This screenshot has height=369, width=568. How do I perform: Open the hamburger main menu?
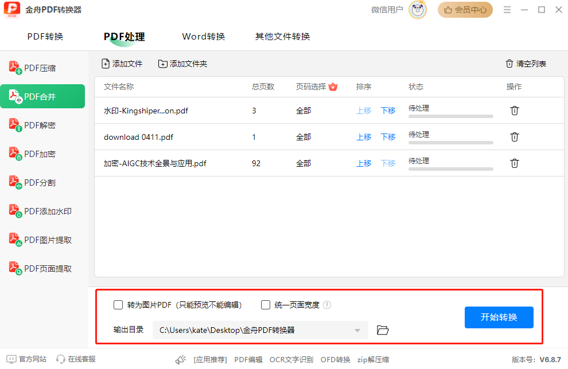(507, 10)
